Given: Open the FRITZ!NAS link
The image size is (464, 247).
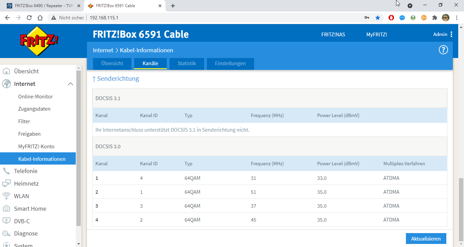Looking at the screenshot, I should click(x=333, y=35).
